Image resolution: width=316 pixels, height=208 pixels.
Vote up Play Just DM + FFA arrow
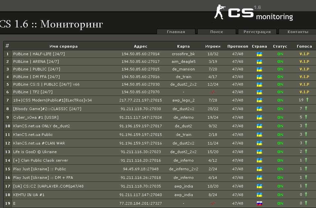point(306,177)
